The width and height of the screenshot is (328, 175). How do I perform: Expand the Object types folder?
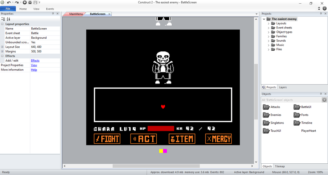(x=269, y=32)
